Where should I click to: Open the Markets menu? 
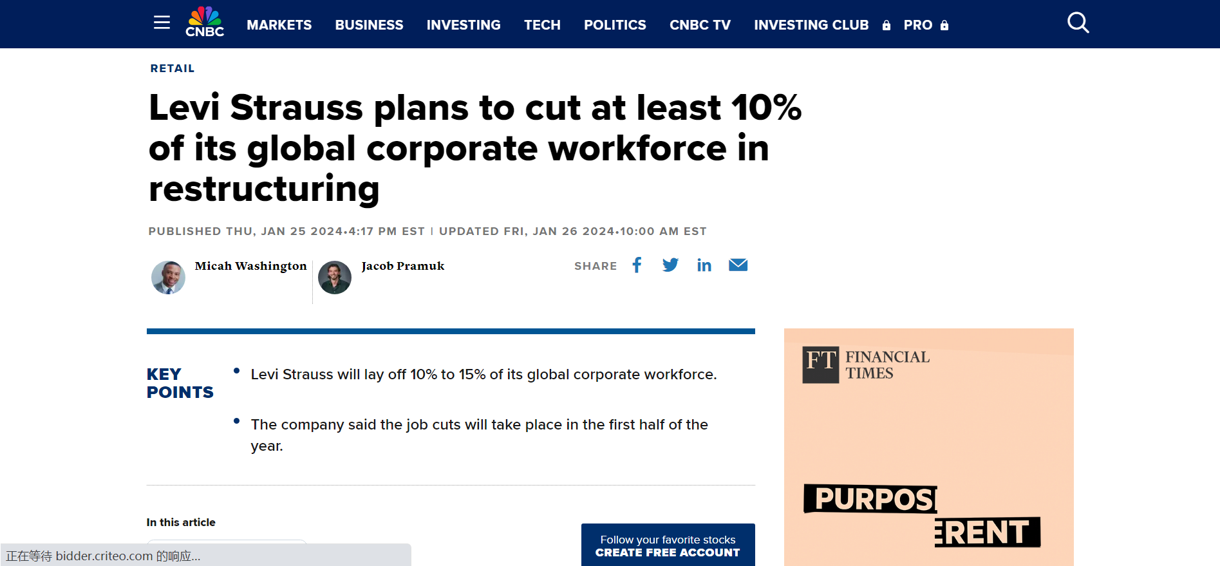[279, 25]
